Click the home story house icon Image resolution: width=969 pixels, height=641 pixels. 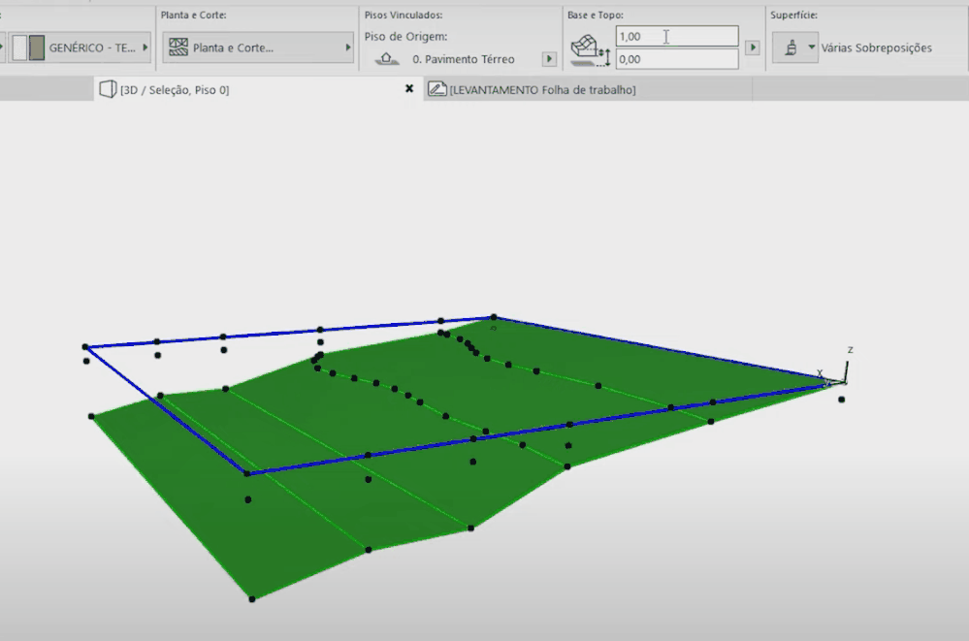[386, 59]
